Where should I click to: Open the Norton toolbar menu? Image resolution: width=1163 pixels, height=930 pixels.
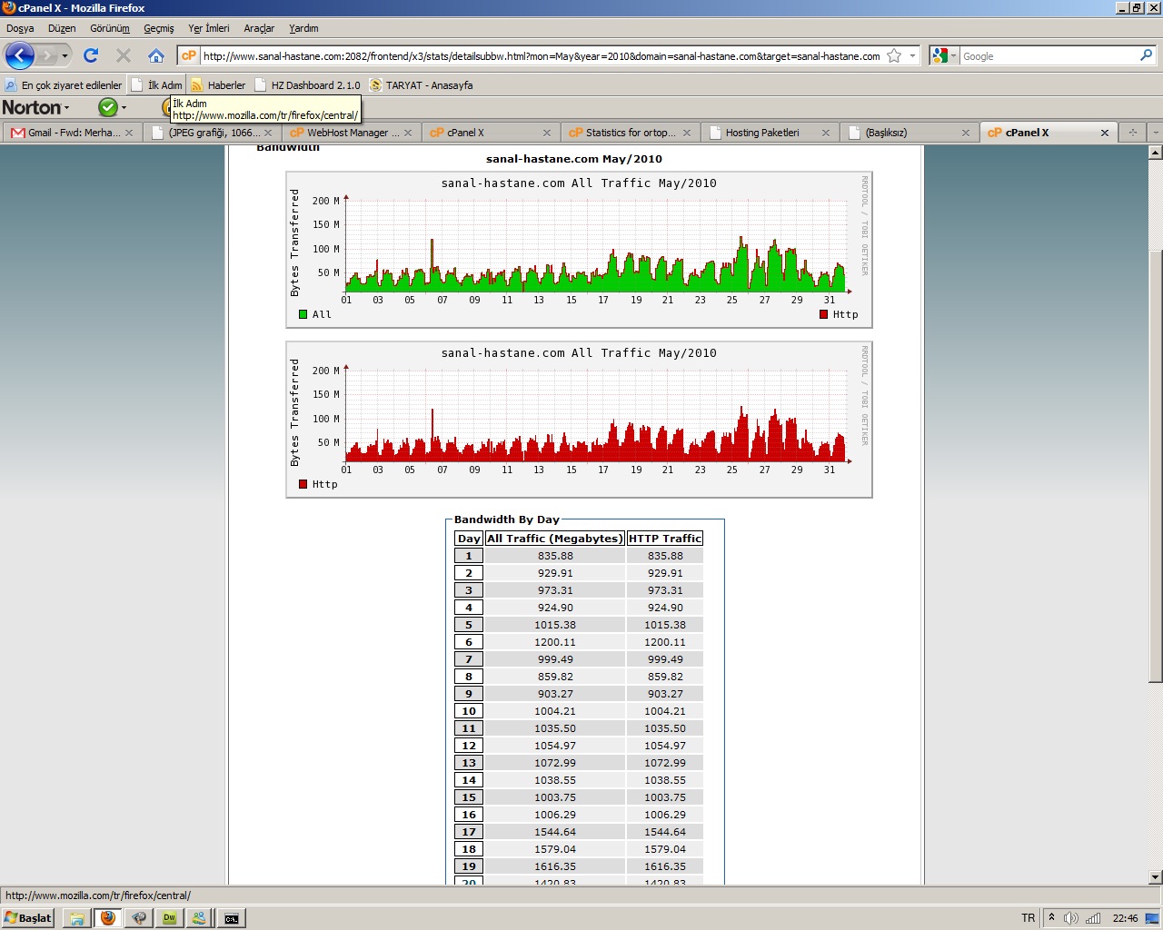pyautogui.click(x=35, y=107)
